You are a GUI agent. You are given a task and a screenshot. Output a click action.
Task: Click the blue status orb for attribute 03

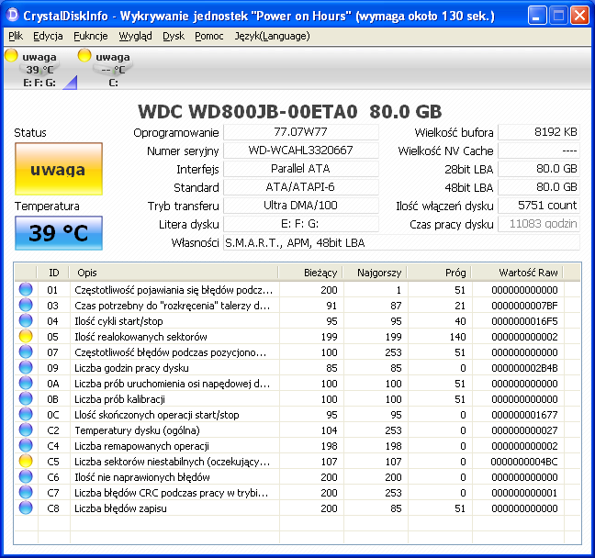pos(26,305)
